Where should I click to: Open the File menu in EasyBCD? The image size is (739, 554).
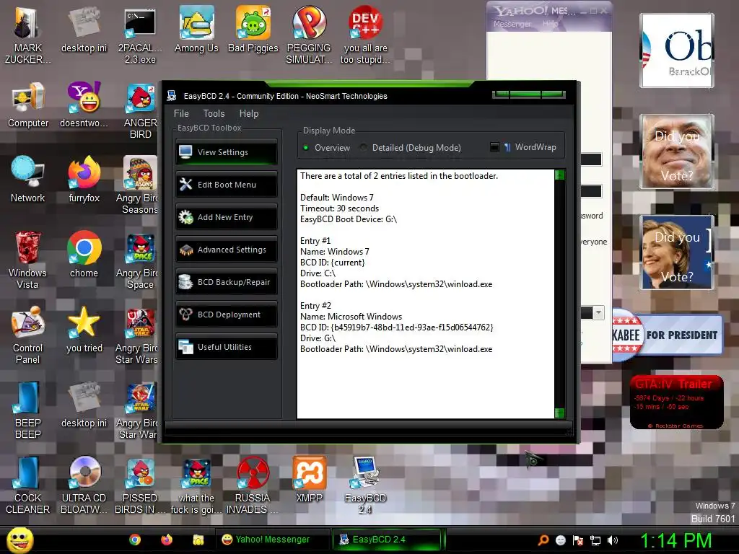181,113
